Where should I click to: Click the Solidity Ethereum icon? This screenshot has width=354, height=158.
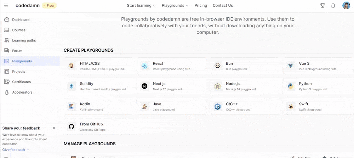[x=72, y=86]
